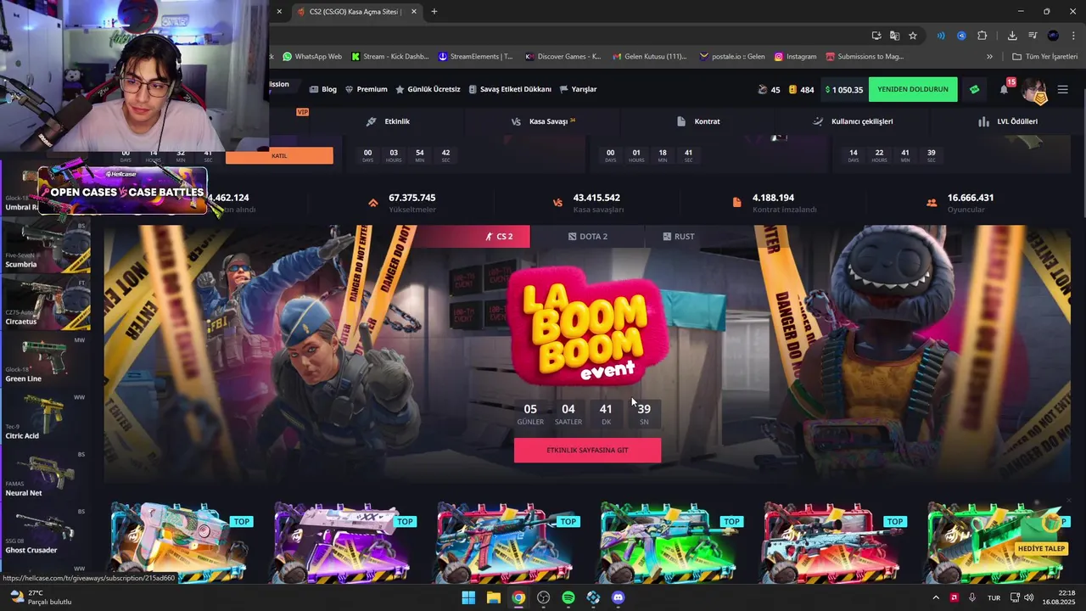The image size is (1086, 611).
Task: Go to Kasa Savaşı section
Action: (544, 121)
